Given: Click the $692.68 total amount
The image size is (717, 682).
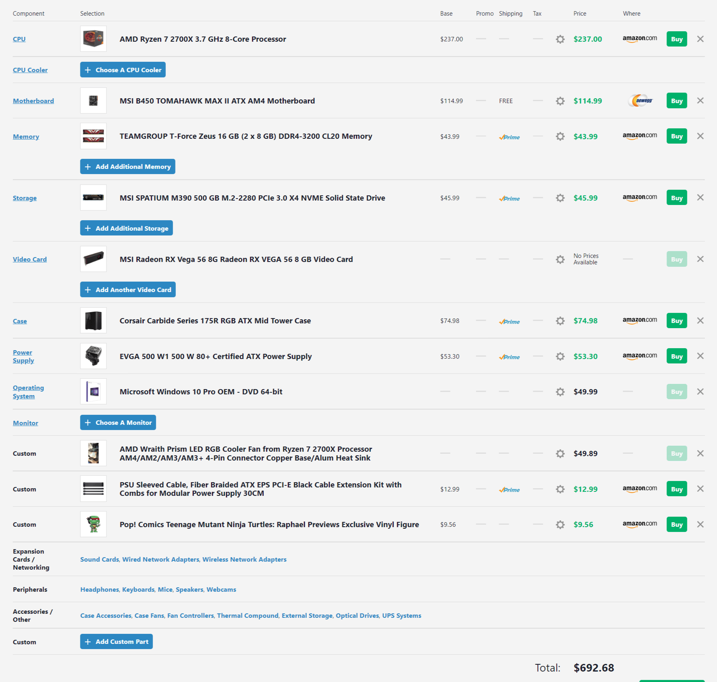Looking at the screenshot, I should [x=594, y=668].
